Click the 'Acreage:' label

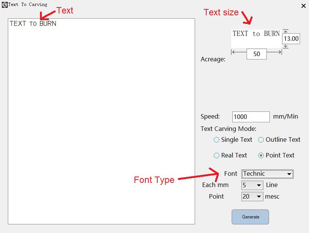[x=213, y=59]
